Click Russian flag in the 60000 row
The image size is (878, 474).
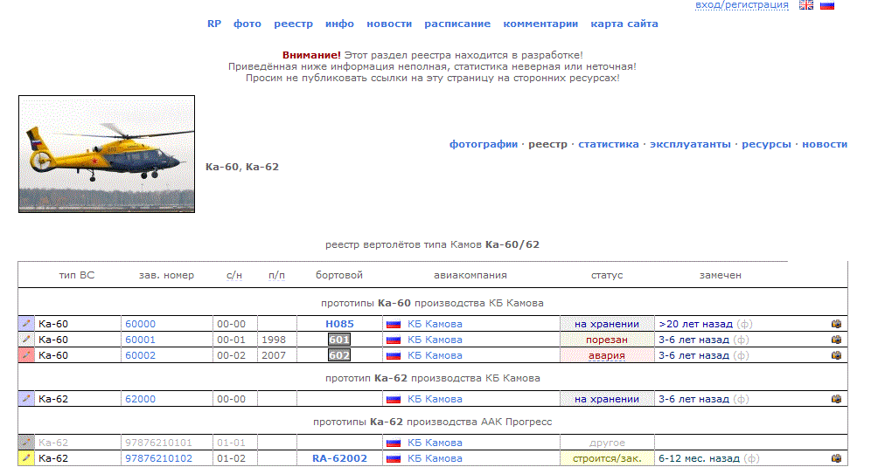pos(394,324)
